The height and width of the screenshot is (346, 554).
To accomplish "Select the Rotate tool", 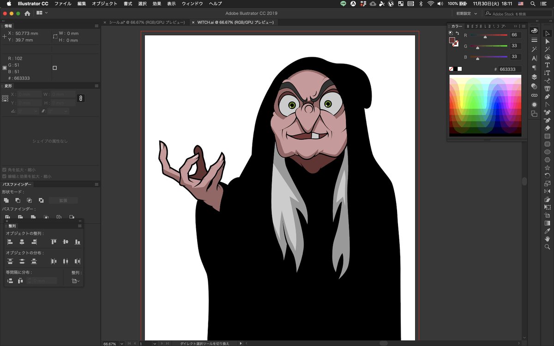I will pos(548,175).
